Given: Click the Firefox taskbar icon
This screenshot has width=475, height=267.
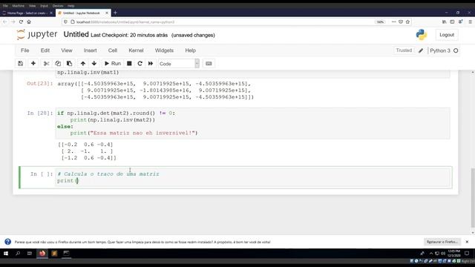Looking at the screenshot, I should point(42,254).
